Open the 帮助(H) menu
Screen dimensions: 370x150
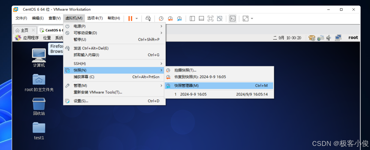click(114, 18)
